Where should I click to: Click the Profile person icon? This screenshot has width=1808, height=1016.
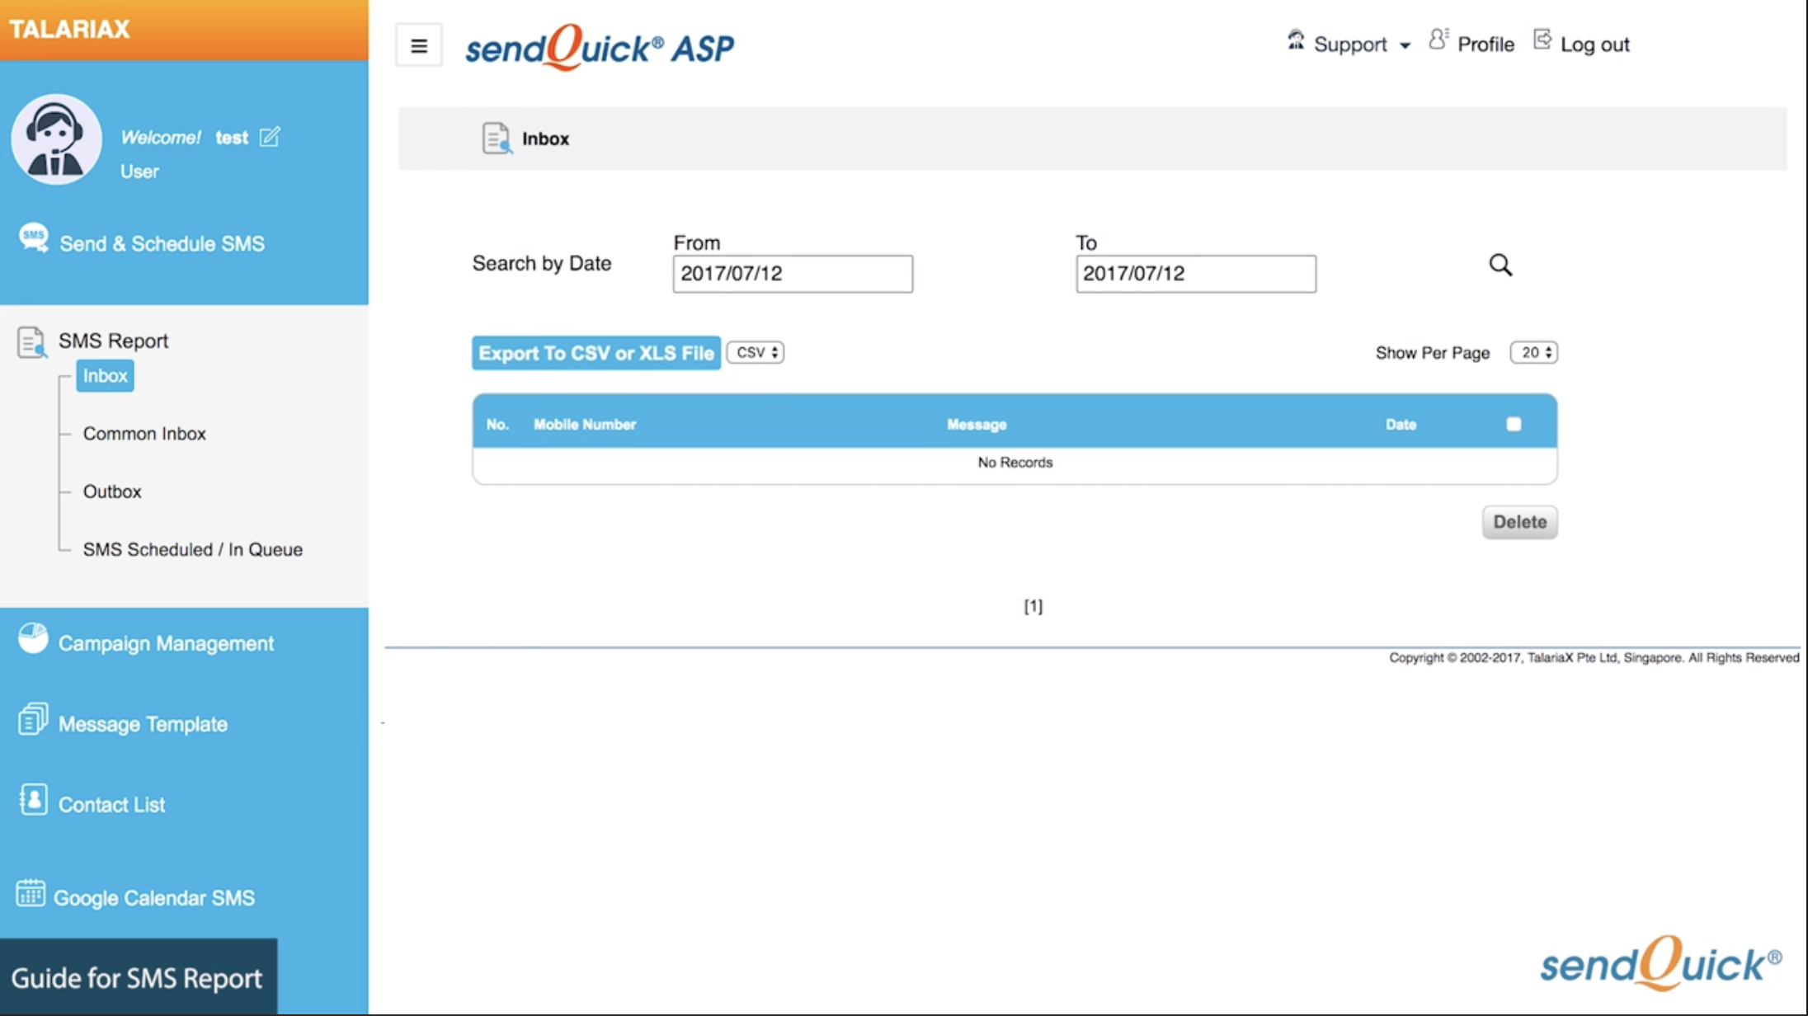click(1438, 40)
